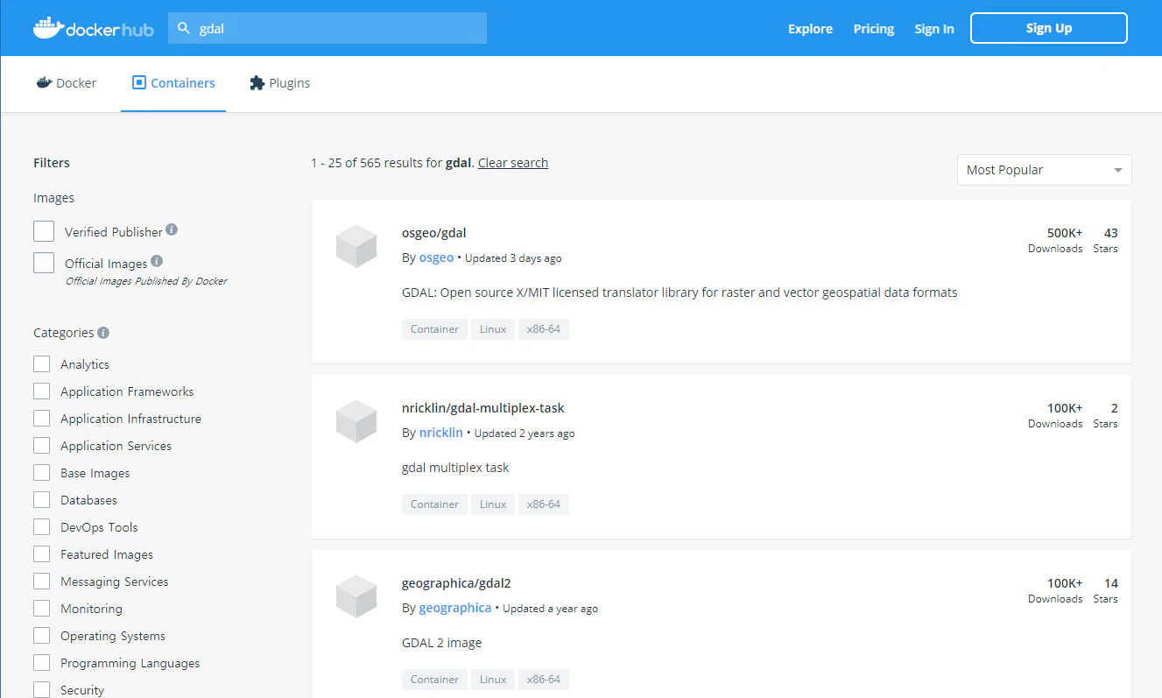1162x698 pixels.
Task: Enable the Official Images filter
Action: [x=44, y=263]
